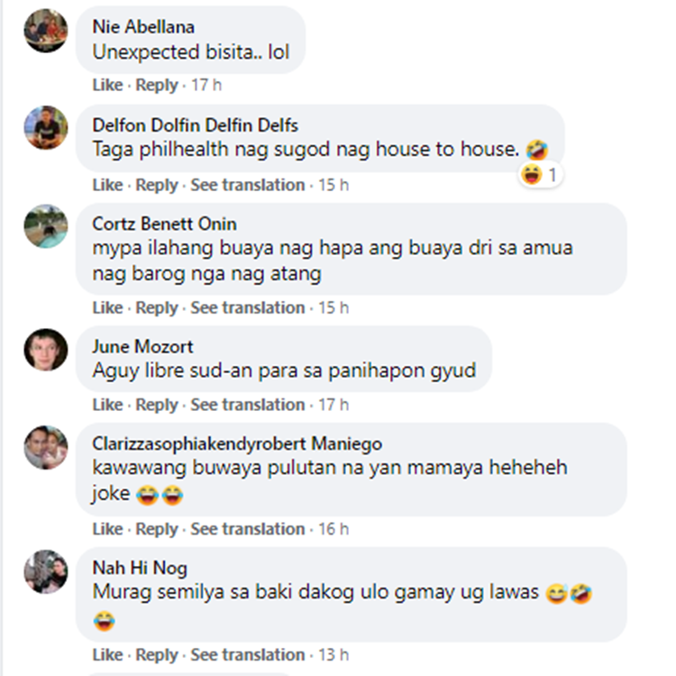Viewport: 676px width, 676px height.
Task: Open the 16 h timestamp on Maniego's comment
Action: coord(333,529)
